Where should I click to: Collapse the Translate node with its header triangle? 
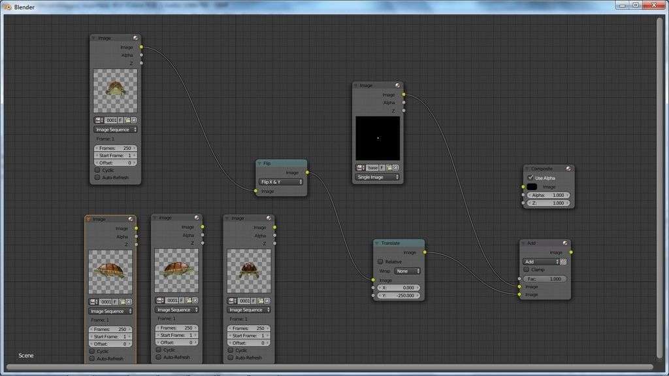[x=377, y=243]
